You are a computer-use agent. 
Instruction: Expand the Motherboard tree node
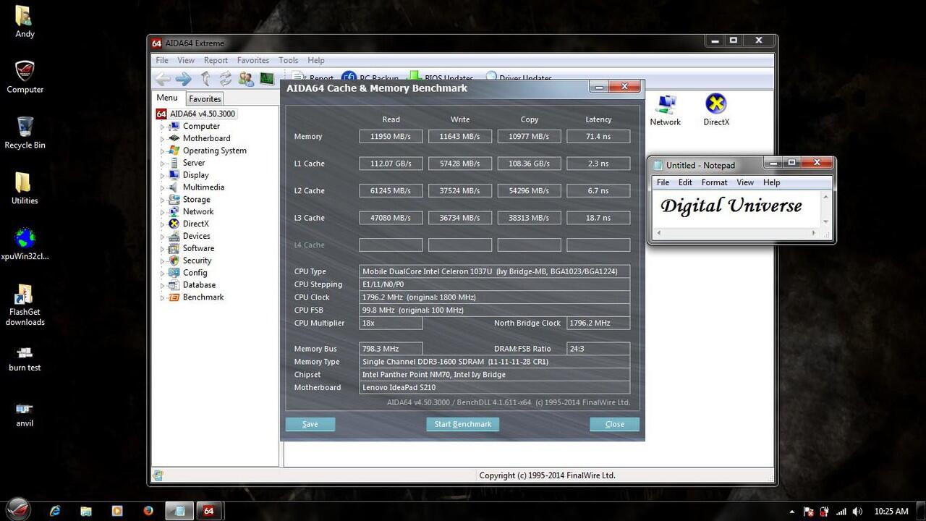pyautogui.click(x=162, y=139)
